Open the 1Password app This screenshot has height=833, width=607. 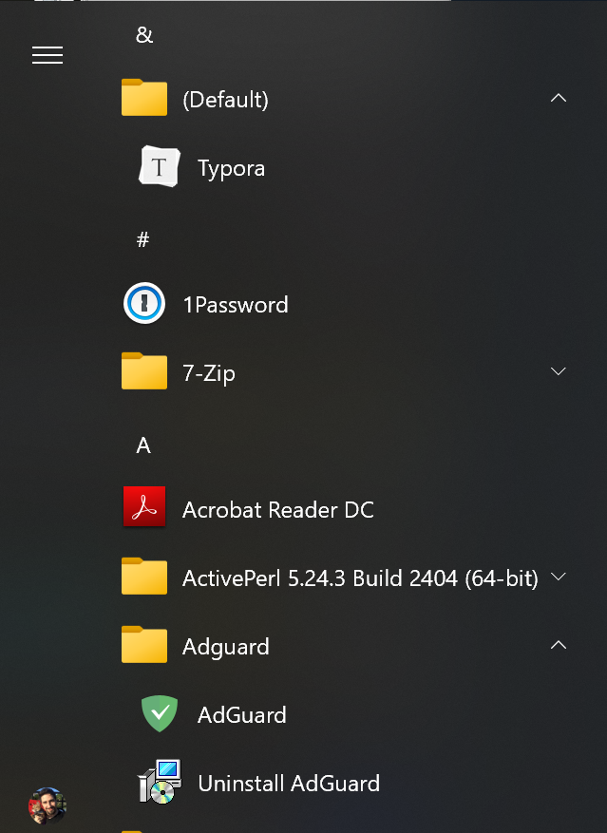point(235,304)
